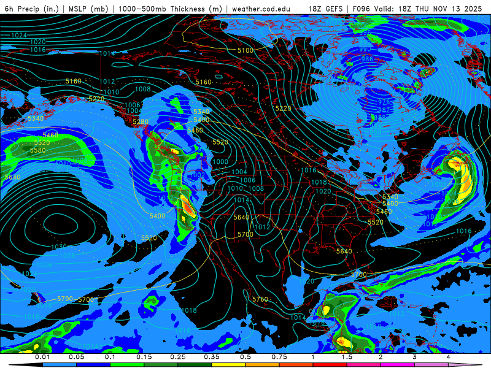
Task: Choose the yellow 0.35 legend swatch
Action: [228, 365]
